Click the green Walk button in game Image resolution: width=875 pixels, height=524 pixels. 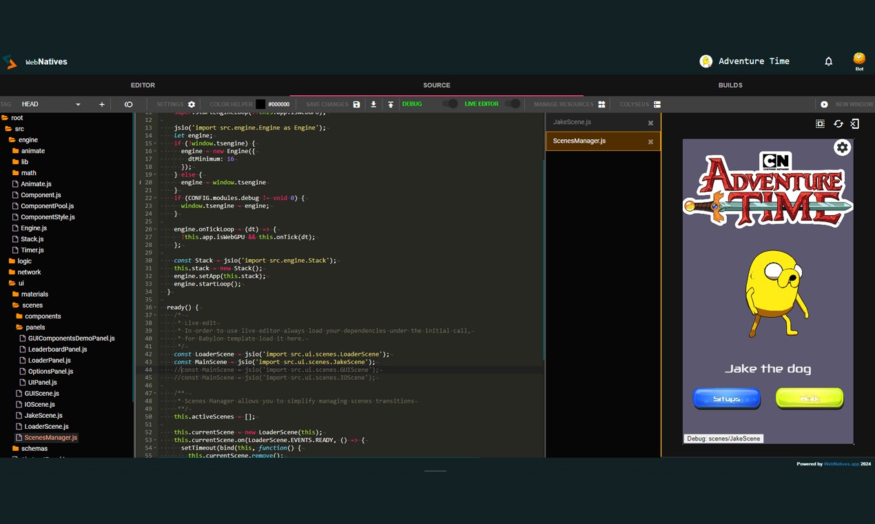[809, 399]
